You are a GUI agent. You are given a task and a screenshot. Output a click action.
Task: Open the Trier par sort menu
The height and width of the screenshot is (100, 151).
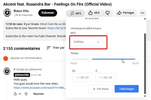tap(56, 48)
